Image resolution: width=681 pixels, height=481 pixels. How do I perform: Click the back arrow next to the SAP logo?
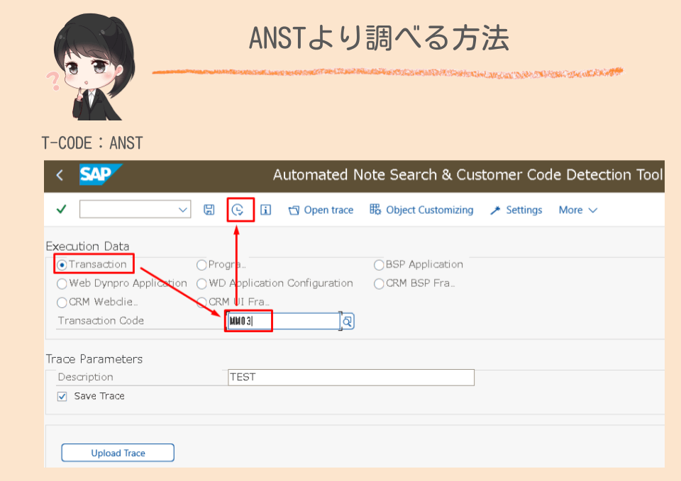tap(59, 174)
